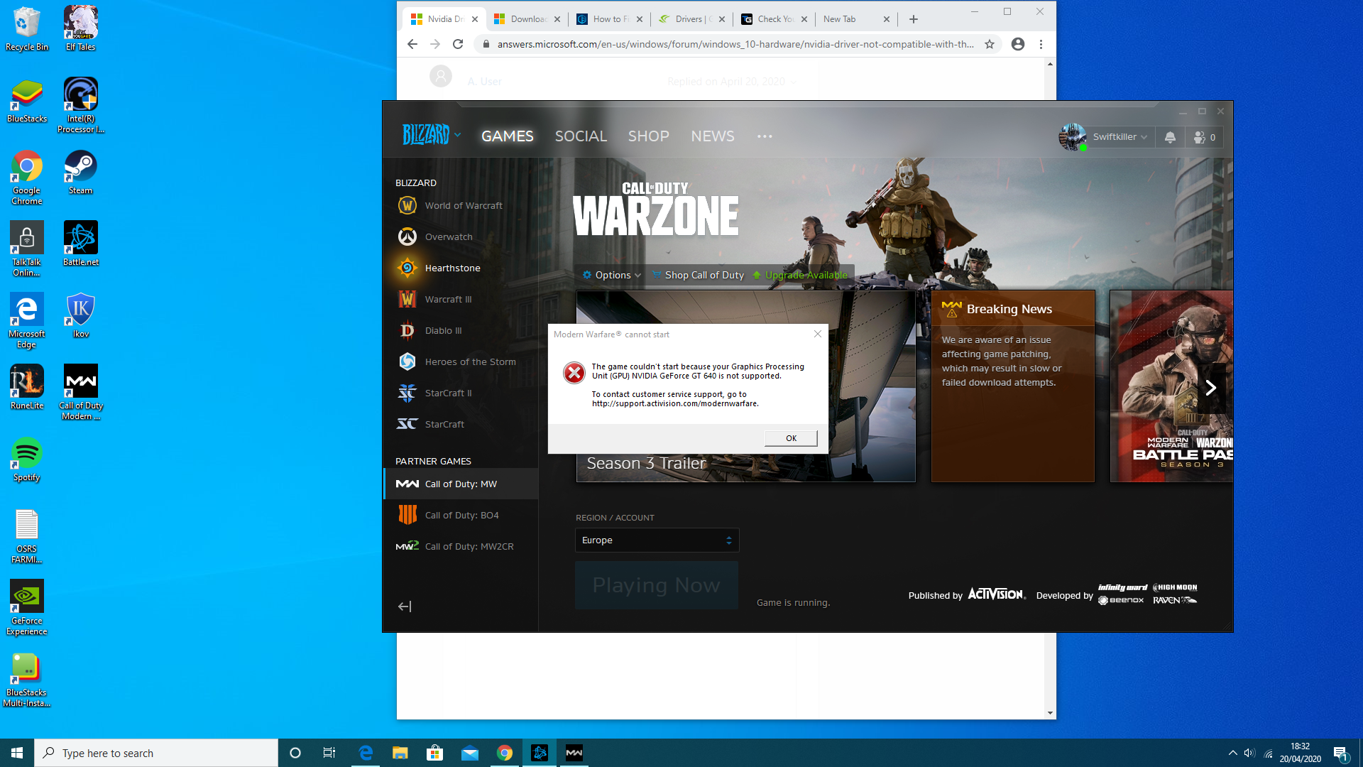The height and width of the screenshot is (767, 1363).
Task: Open the Call of Duty: MW2CR icon
Action: [407, 547]
